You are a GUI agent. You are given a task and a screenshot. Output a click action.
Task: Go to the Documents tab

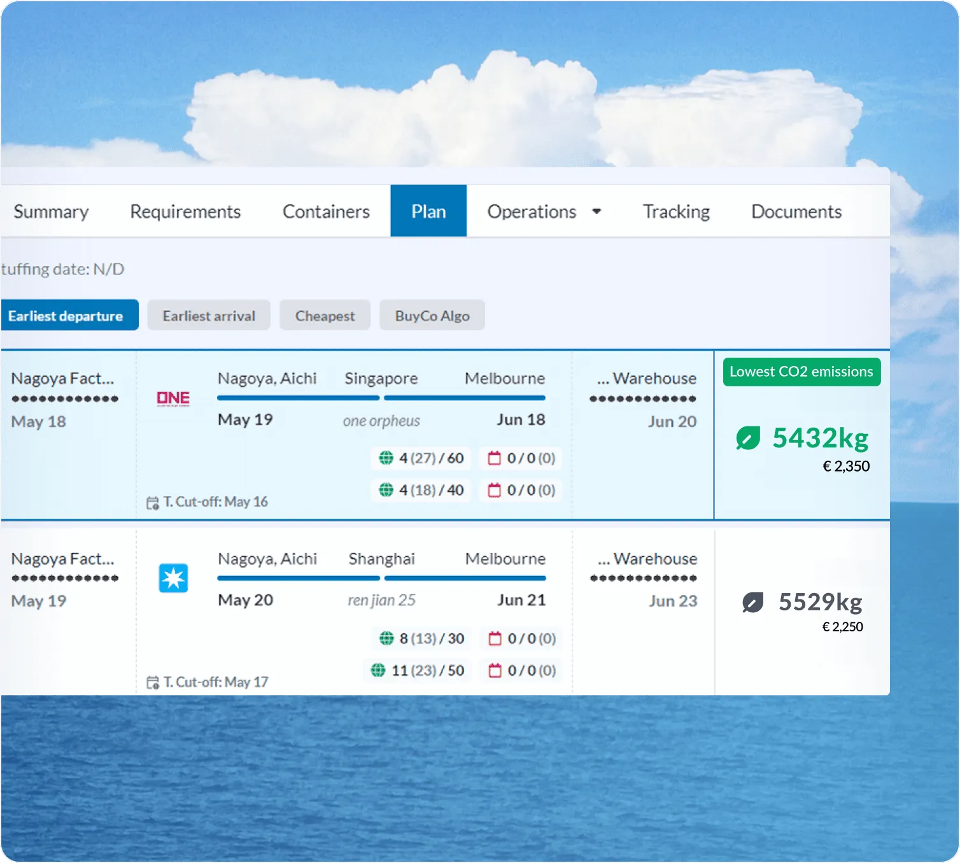coord(796,211)
